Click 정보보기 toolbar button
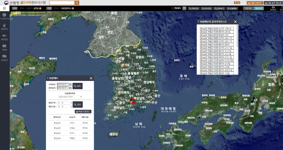Viewport: 283px width, 150px height. (x=219, y=8)
